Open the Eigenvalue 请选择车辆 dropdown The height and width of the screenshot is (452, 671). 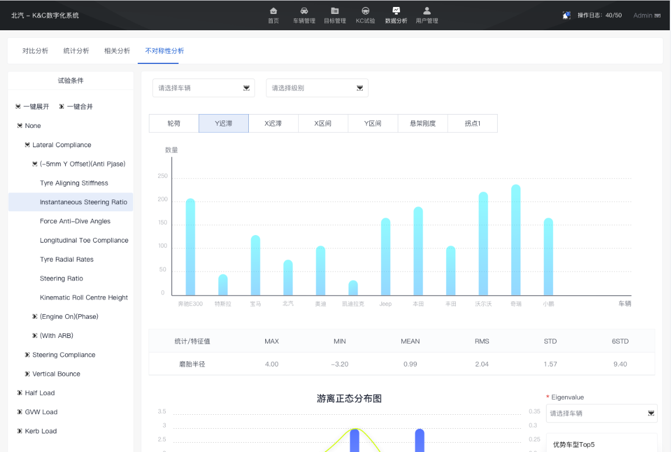[602, 414]
